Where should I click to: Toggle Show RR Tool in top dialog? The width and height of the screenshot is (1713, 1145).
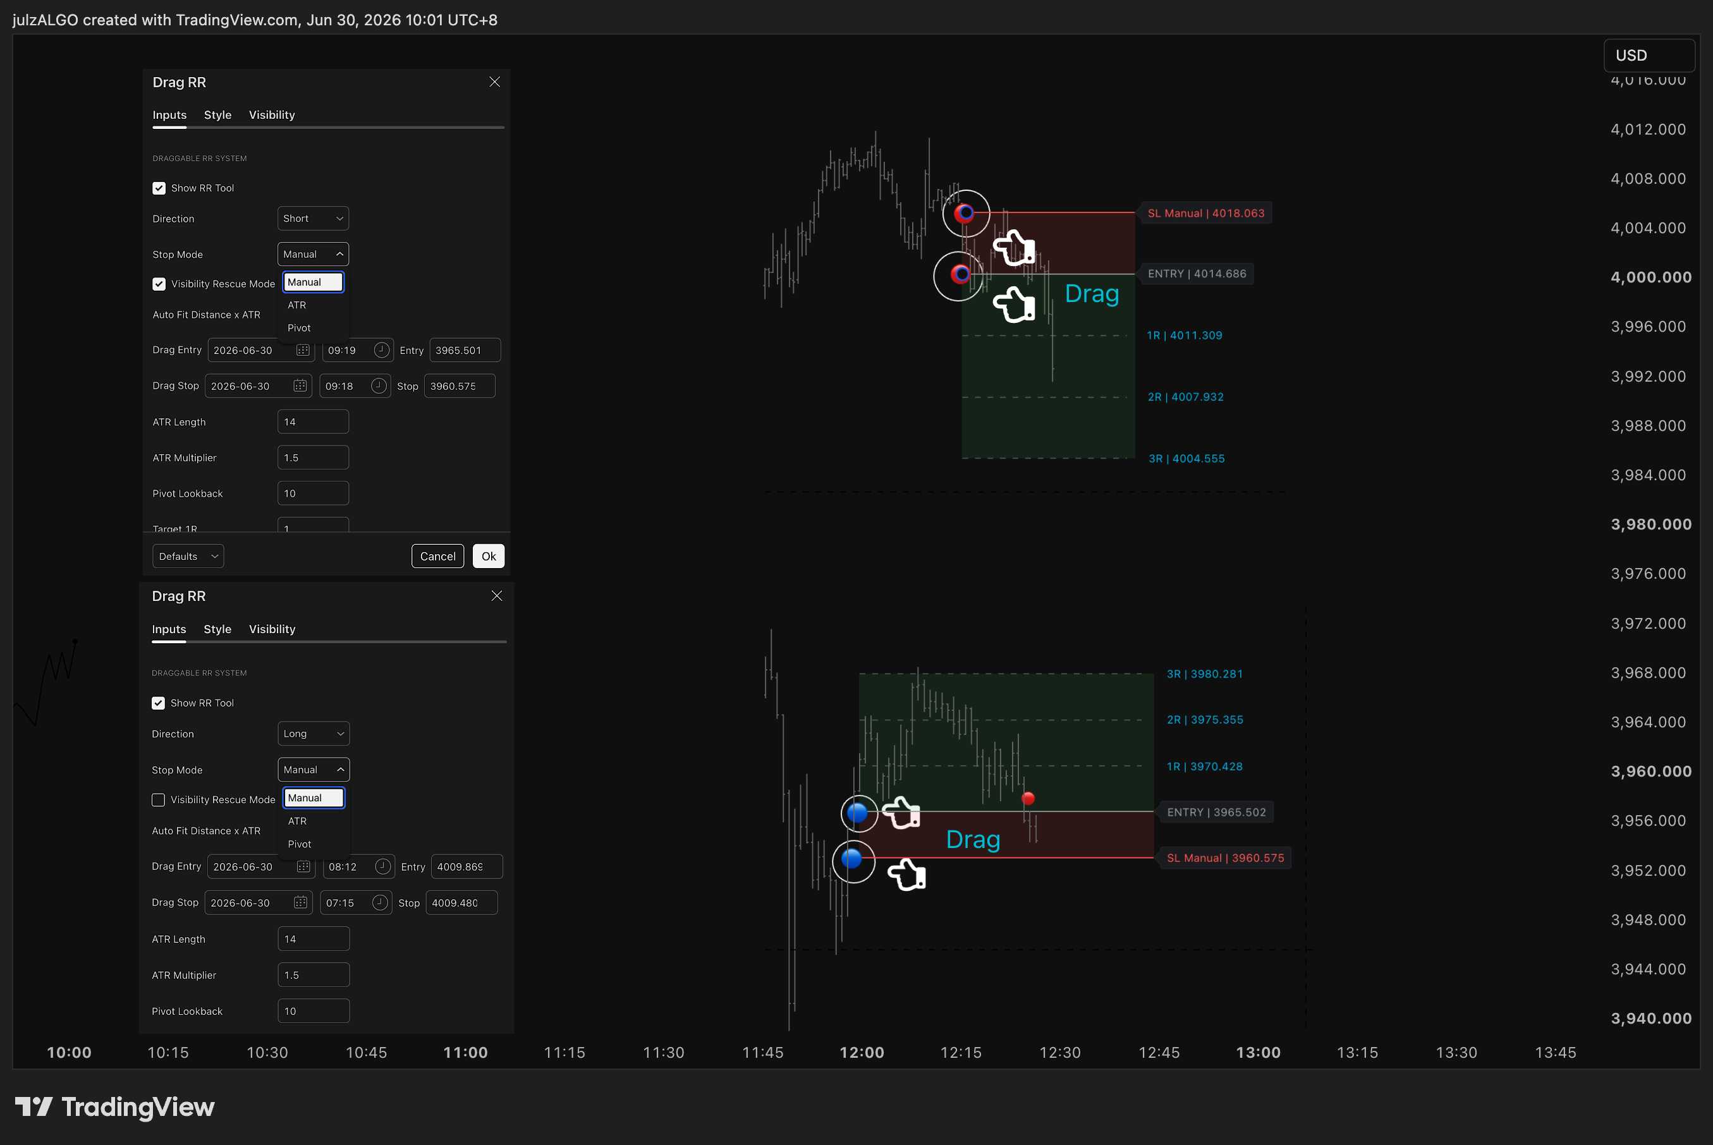click(159, 188)
